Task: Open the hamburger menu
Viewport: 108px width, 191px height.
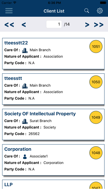Action: tap(9, 11)
